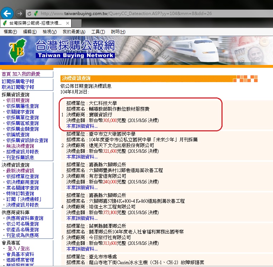
Task: Open 依採購屬性查詢 link
Action: (23, 106)
